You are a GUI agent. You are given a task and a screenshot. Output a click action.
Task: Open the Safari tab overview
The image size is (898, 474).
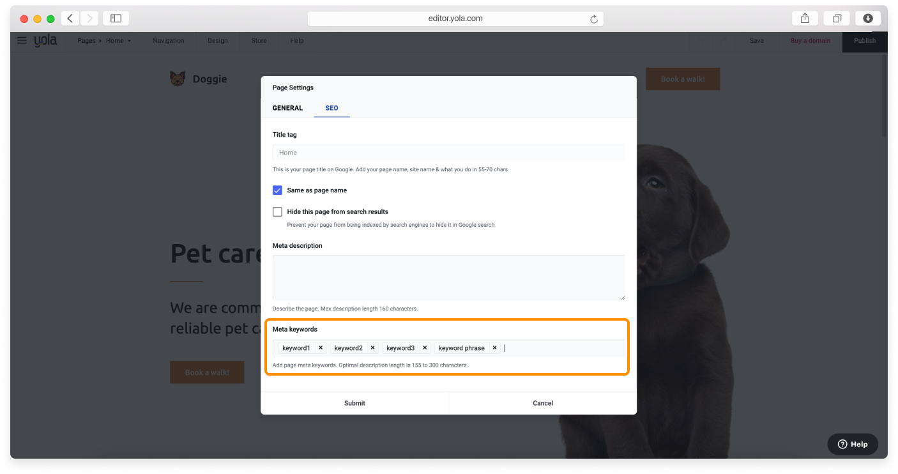[x=836, y=18]
